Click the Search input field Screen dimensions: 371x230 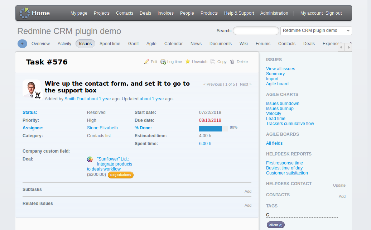(x=256, y=31)
